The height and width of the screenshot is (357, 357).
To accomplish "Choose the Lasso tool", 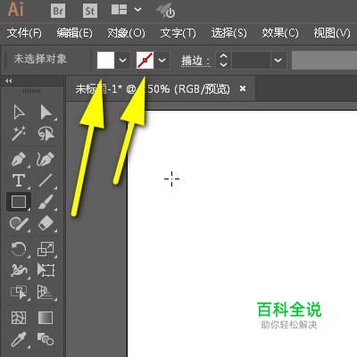I will (46, 134).
